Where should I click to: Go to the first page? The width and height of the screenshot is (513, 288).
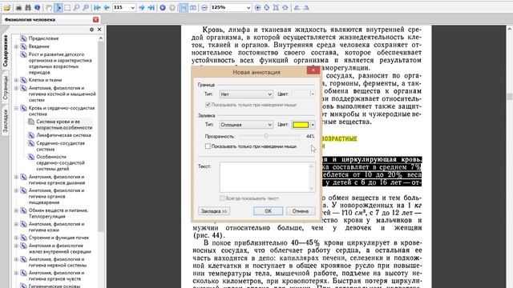97,7
